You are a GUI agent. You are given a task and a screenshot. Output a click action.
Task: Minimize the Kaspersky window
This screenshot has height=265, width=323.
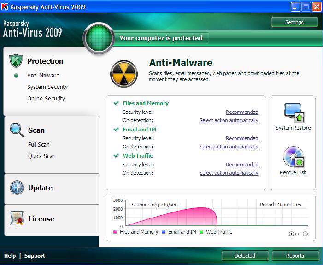tap(295, 7)
